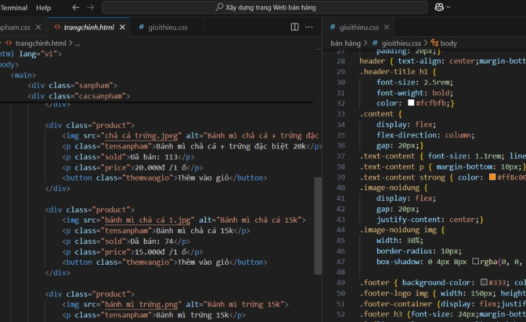Viewport: 526px width, 322px height.
Task: Follow the 'chả cá trứng.jpeg' image link
Action: pyautogui.click(x=141, y=135)
